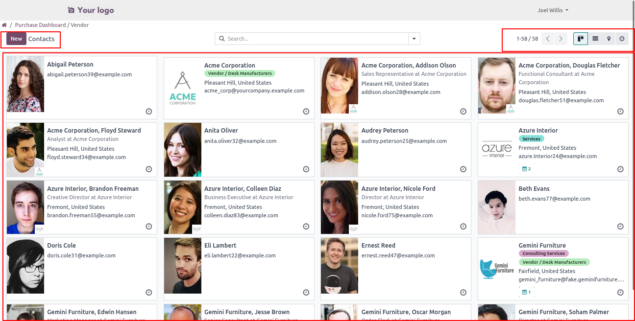Click the home icon in breadcrumb

pyautogui.click(x=4, y=25)
